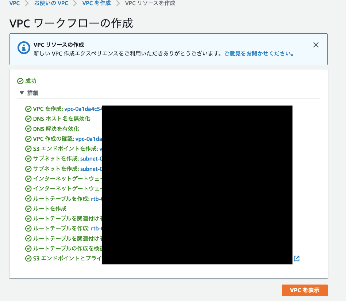Select the DNS 解決を有効化 text
The width and height of the screenshot is (346, 301).
click(56, 129)
